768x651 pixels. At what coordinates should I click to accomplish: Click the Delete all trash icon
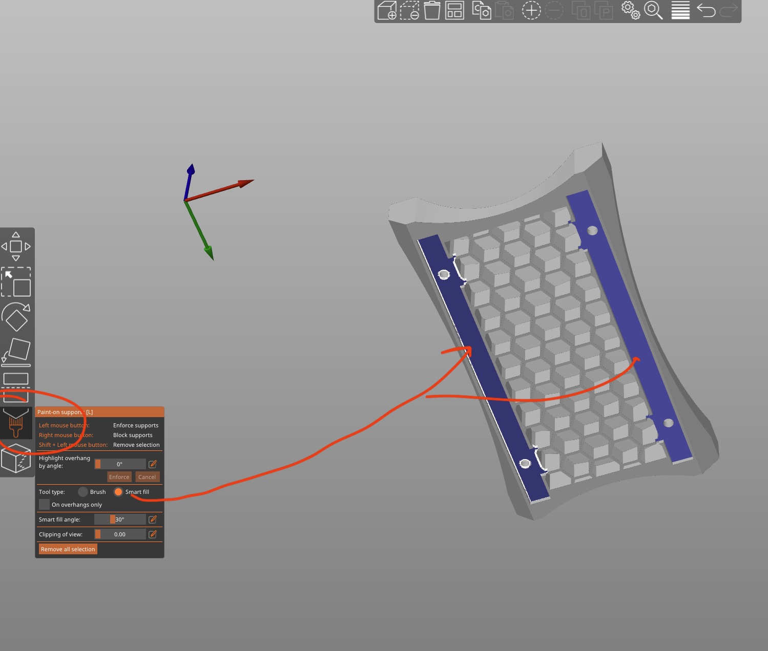coord(432,10)
